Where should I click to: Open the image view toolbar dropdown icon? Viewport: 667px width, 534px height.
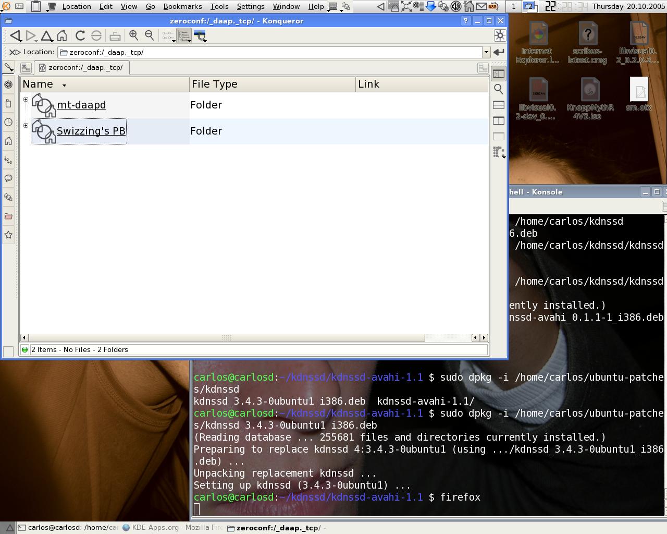(x=201, y=35)
